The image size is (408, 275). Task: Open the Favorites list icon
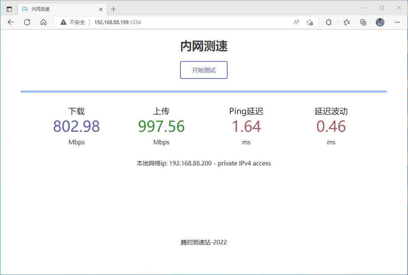pyautogui.click(x=347, y=22)
